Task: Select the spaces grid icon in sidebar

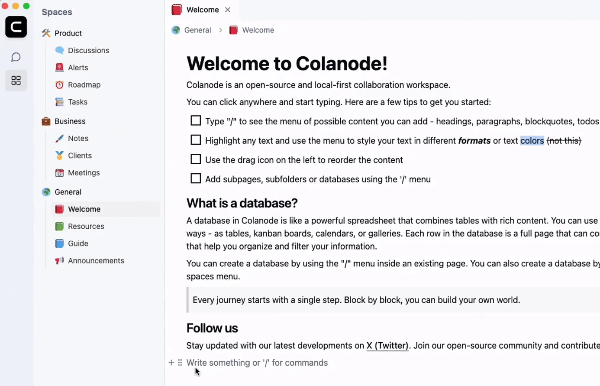Action: (16, 81)
